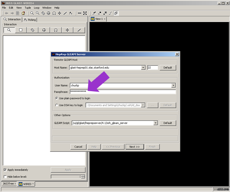
Task: Click Cancel in the GLEAM Server dialog
Action: pos(78,147)
